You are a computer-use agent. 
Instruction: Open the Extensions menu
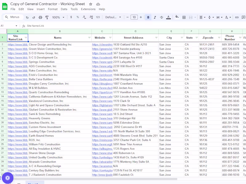(88, 9)
